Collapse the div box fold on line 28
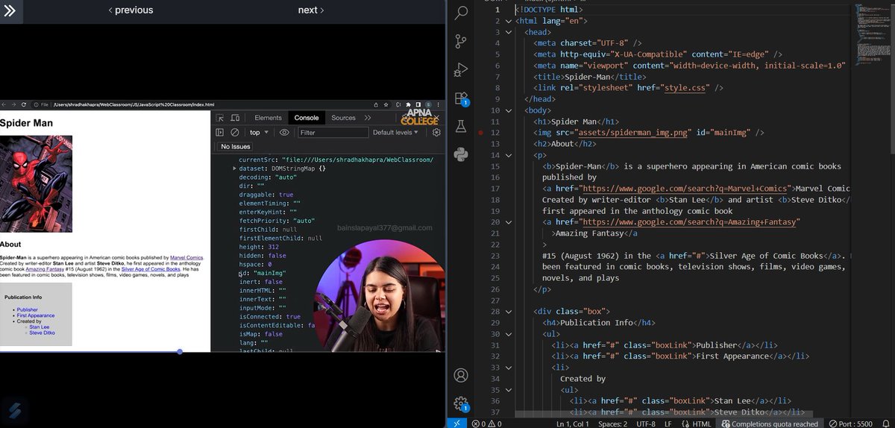This screenshot has height=428, width=895. click(509, 311)
